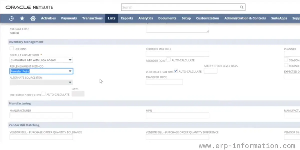Screen dimensions: 300x150
Task: Enable the Use Bins checkbox
Action: (x=11, y=48)
